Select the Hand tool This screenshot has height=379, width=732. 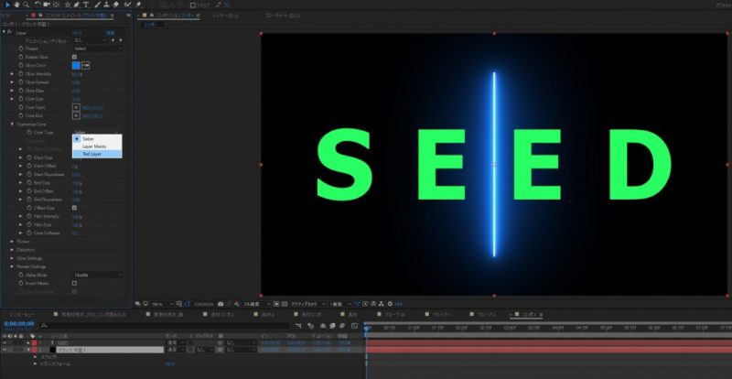(x=16, y=5)
